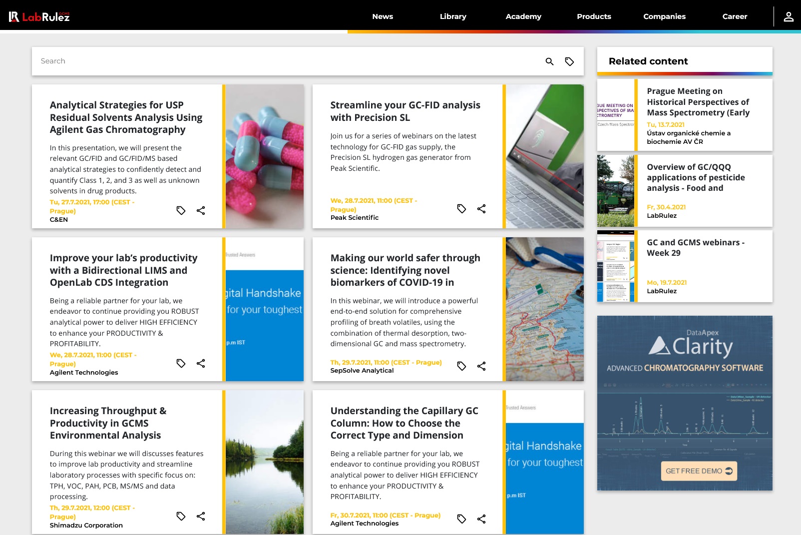Click the lake forest image
The height and width of the screenshot is (535, 801).
[x=264, y=462]
